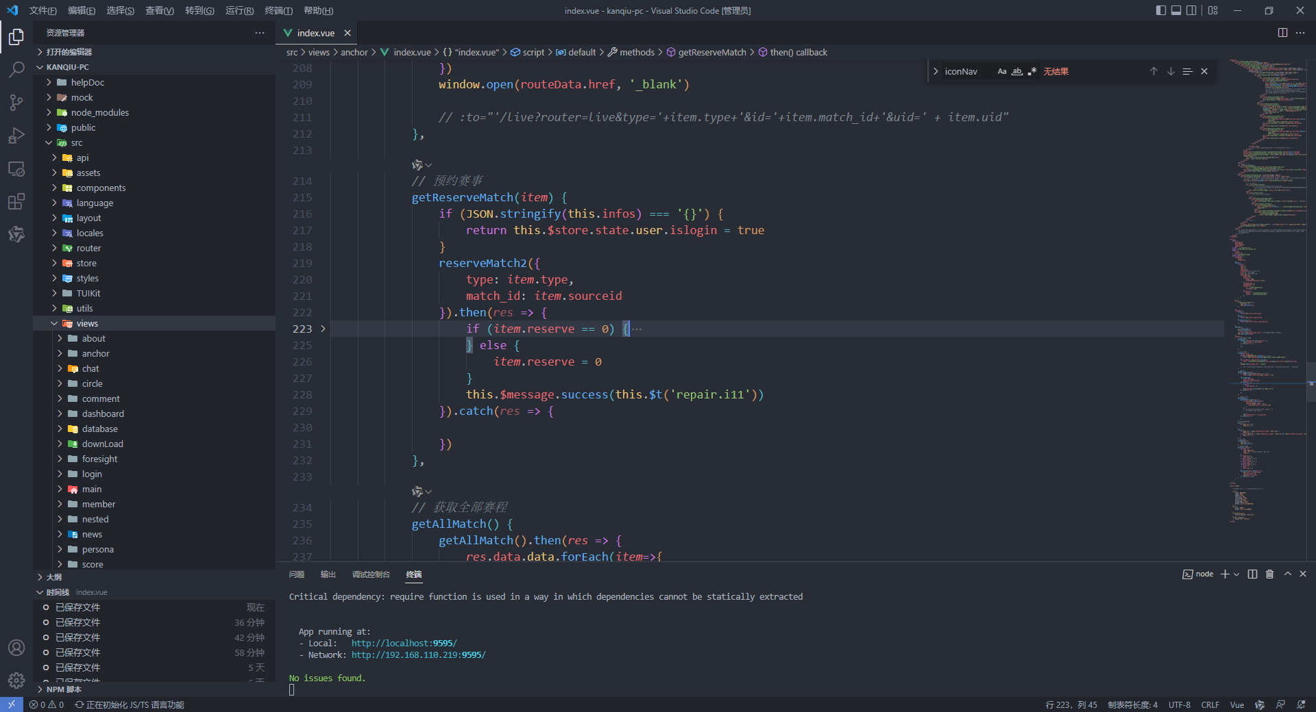Split the editor to the right
The height and width of the screenshot is (712, 1316).
(1282, 33)
